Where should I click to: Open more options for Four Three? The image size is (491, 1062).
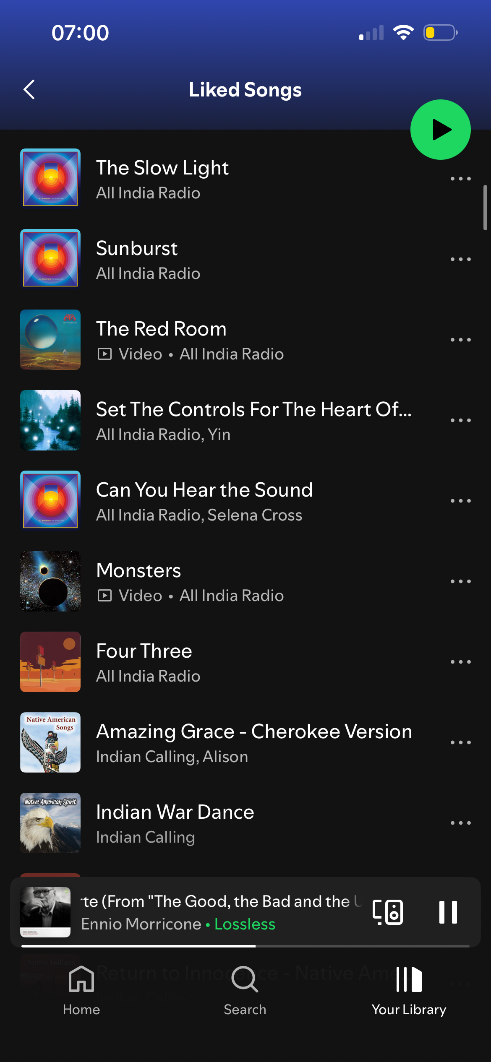click(460, 662)
